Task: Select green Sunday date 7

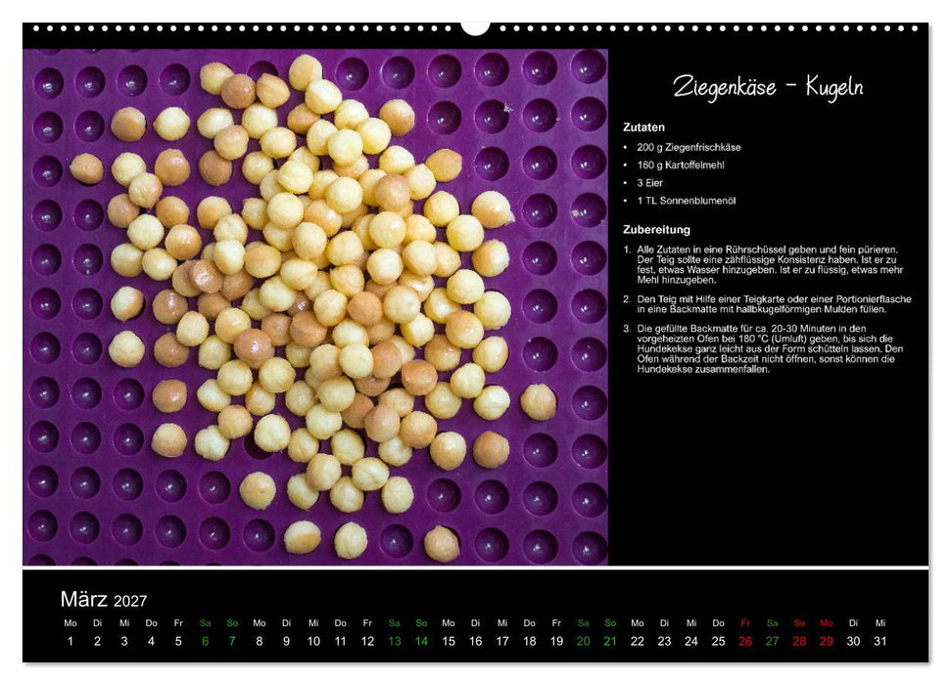Action: (x=232, y=641)
